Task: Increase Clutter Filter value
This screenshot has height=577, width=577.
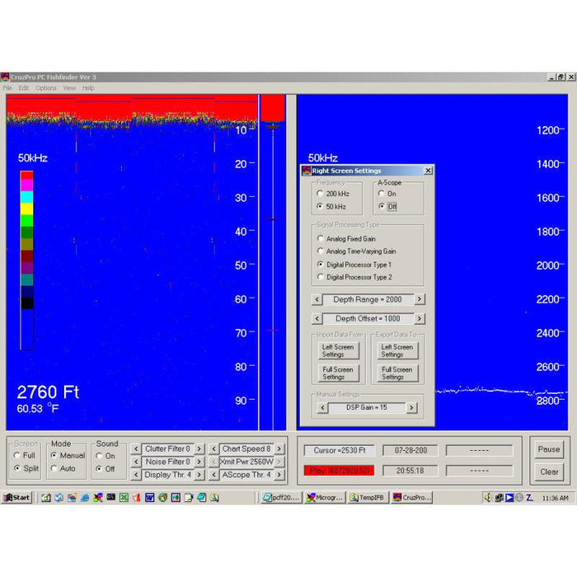Action: [199, 449]
